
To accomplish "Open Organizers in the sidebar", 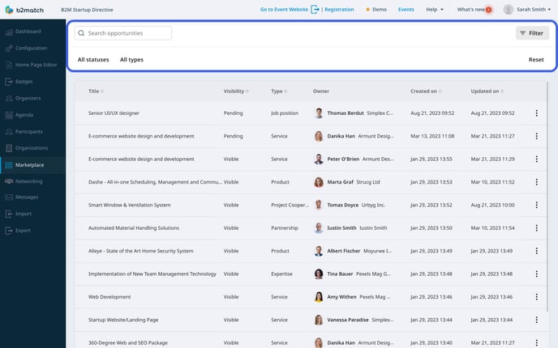I will (x=28, y=98).
